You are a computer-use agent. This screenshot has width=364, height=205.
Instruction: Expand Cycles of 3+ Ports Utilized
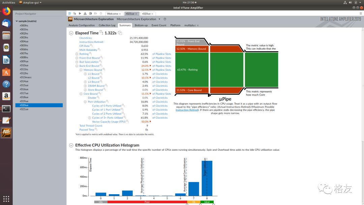(x=89, y=118)
